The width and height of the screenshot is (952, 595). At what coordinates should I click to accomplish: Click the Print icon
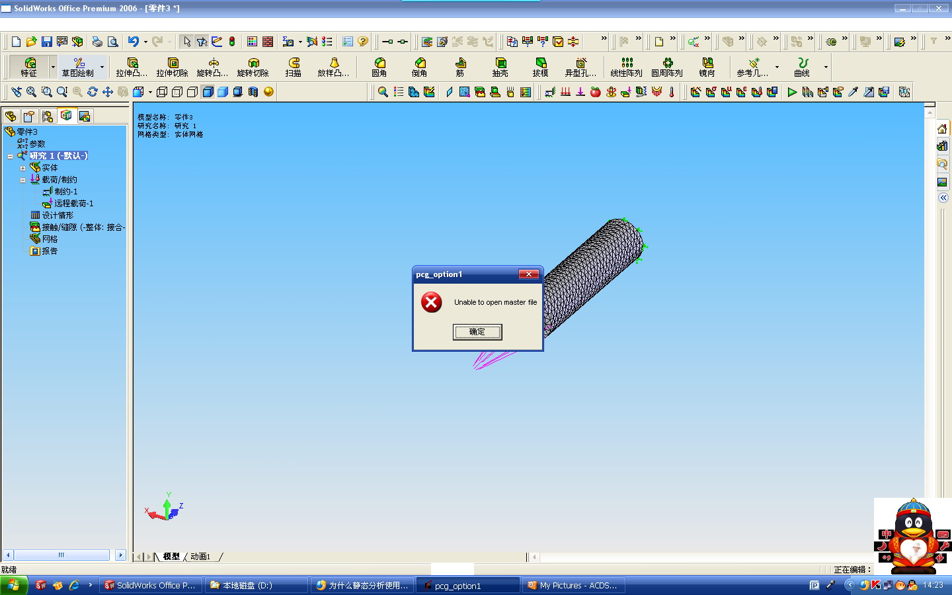click(x=97, y=42)
